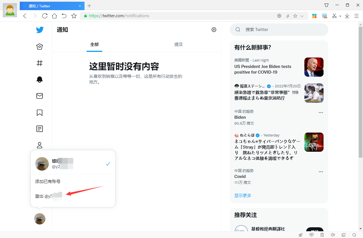This screenshot has height=238, width=363.
Task: Click the window split icon in status bar
Action: click(x=344, y=235)
